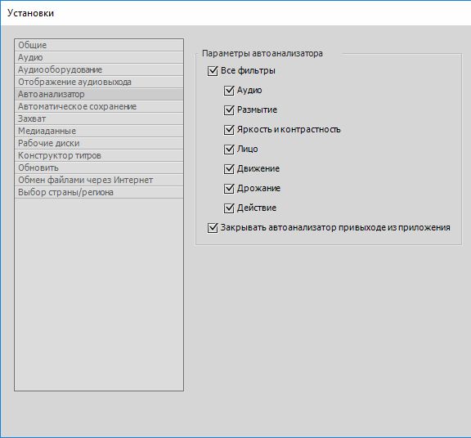
Task: Open the Медиаданные category
Action: [x=99, y=132]
